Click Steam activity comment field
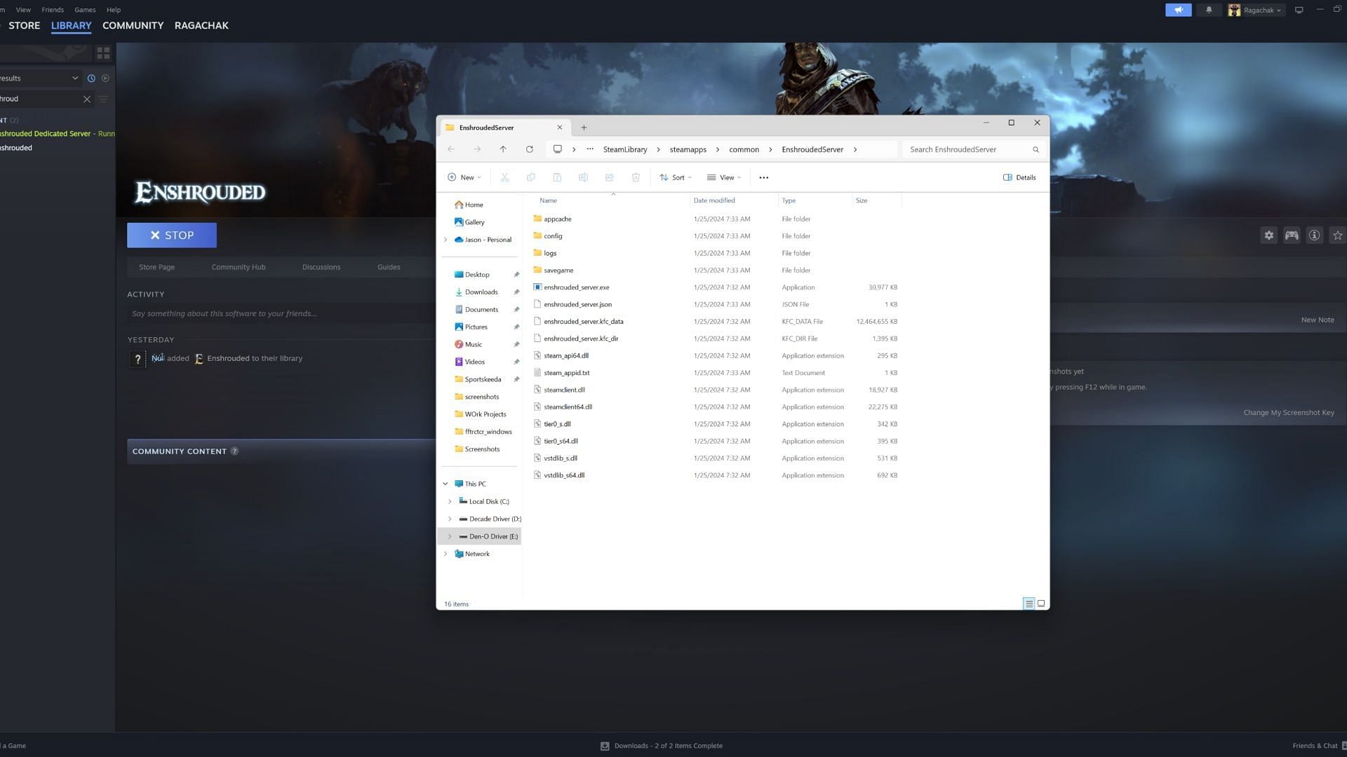The height and width of the screenshot is (757, 1347). pyautogui.click(x=281, y=313)
